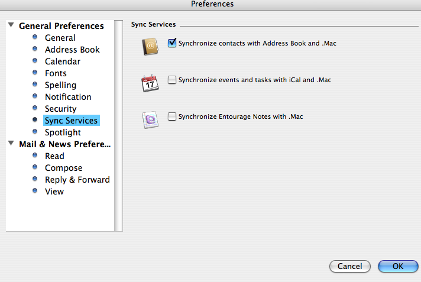Click the Entourage Notes icon

point(150,120)
